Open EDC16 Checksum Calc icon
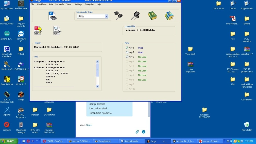 pyautogui.click(x=7, y=97)
